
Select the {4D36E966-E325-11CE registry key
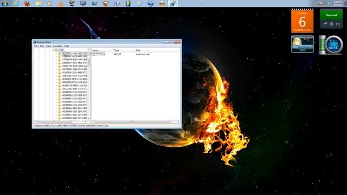(x=74, y=95)
